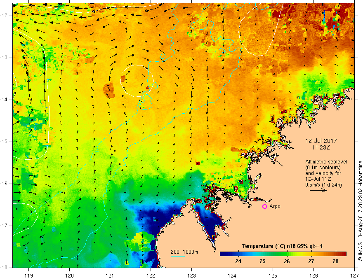Click the longitude 127 axis label
Screen dimensions: 363x280
coord(354,275)
